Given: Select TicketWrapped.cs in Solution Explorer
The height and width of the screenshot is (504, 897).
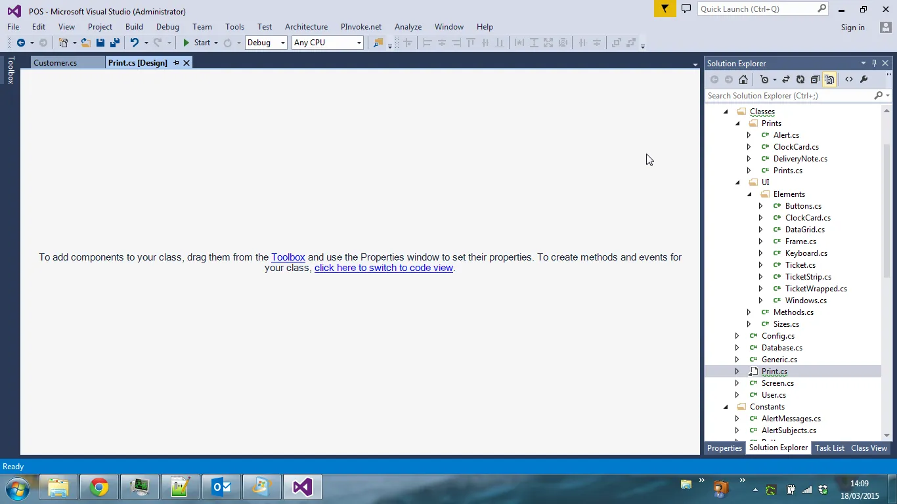Looking at the screenshot, I should 816,289.
